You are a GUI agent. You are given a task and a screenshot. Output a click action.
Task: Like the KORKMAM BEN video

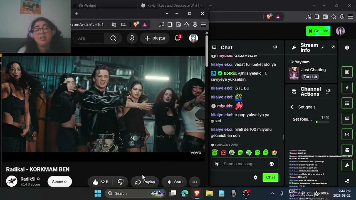[100, 182]
